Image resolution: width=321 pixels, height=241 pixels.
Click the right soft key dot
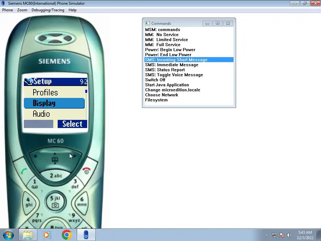click(x=75, y=156)
